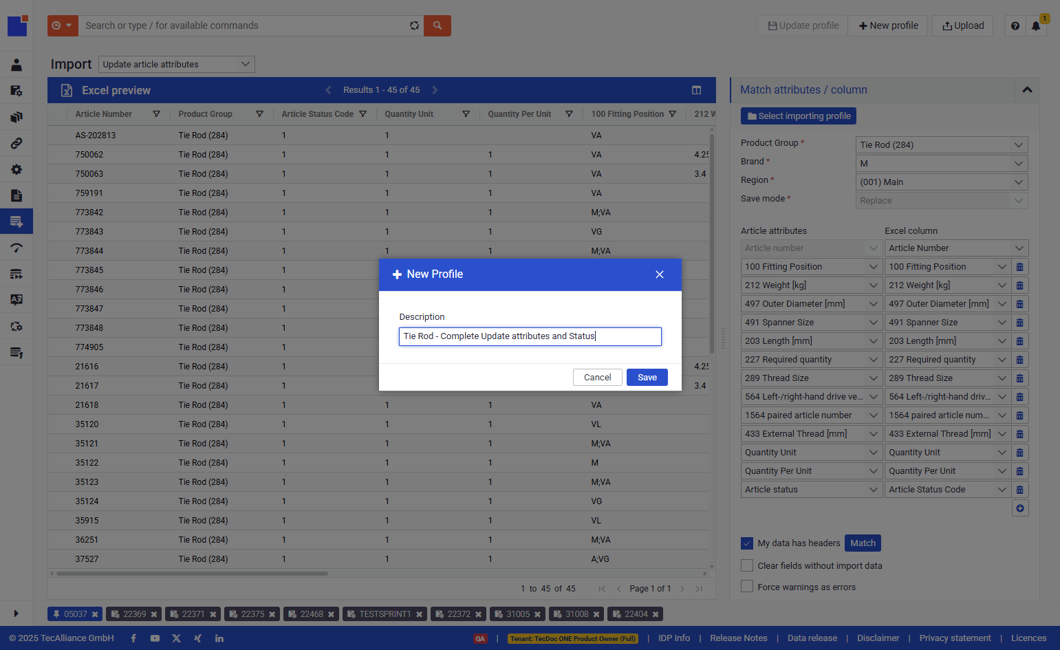
Task: Filter the Article Number column
Action: [x=156, y=114]
